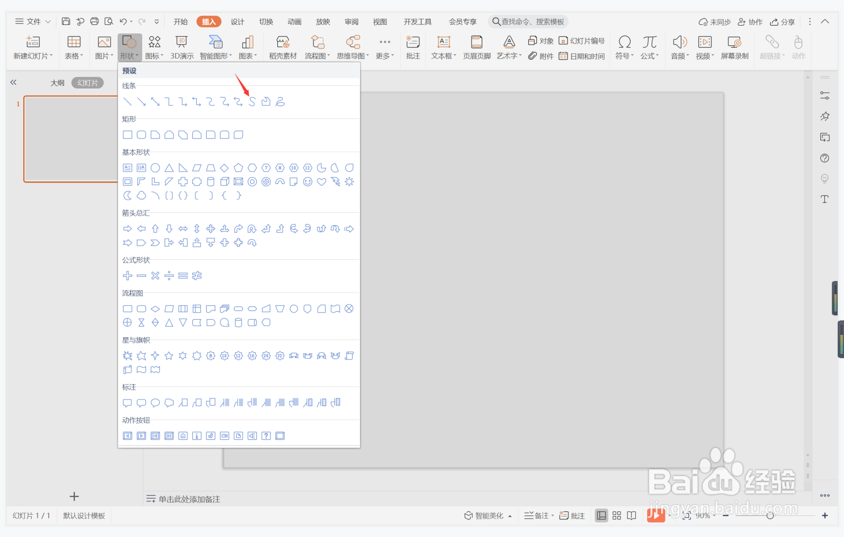Select the five-point star shape
The height and width of the screenshot is (537, 844).
point(169,355)
